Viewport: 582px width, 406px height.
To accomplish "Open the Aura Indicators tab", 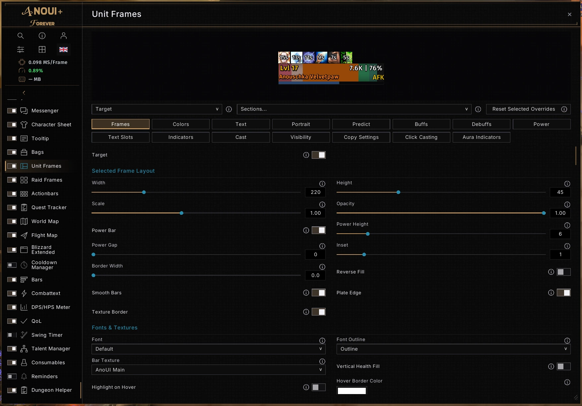I will [x=482, y=137].
